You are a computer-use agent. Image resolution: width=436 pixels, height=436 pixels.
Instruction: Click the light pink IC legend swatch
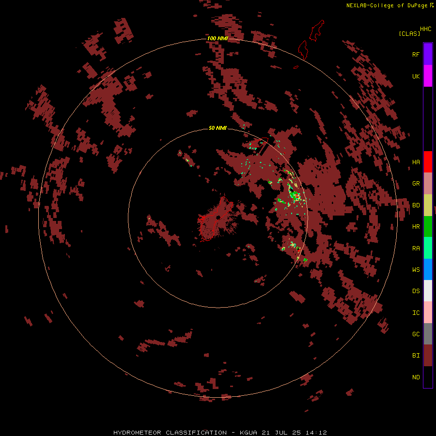428,312
